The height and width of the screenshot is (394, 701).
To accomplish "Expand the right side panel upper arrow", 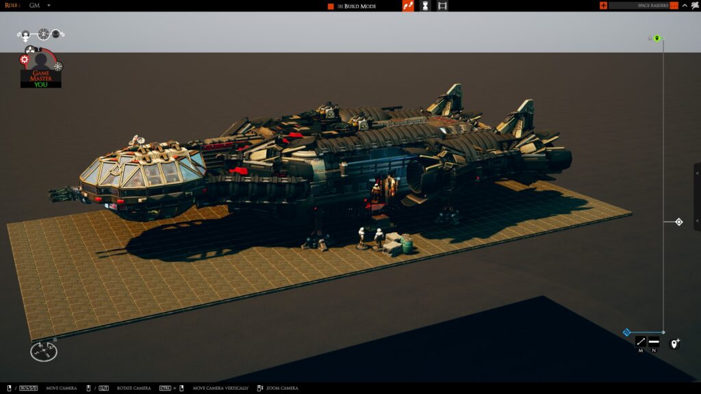I will click(698, 174).
